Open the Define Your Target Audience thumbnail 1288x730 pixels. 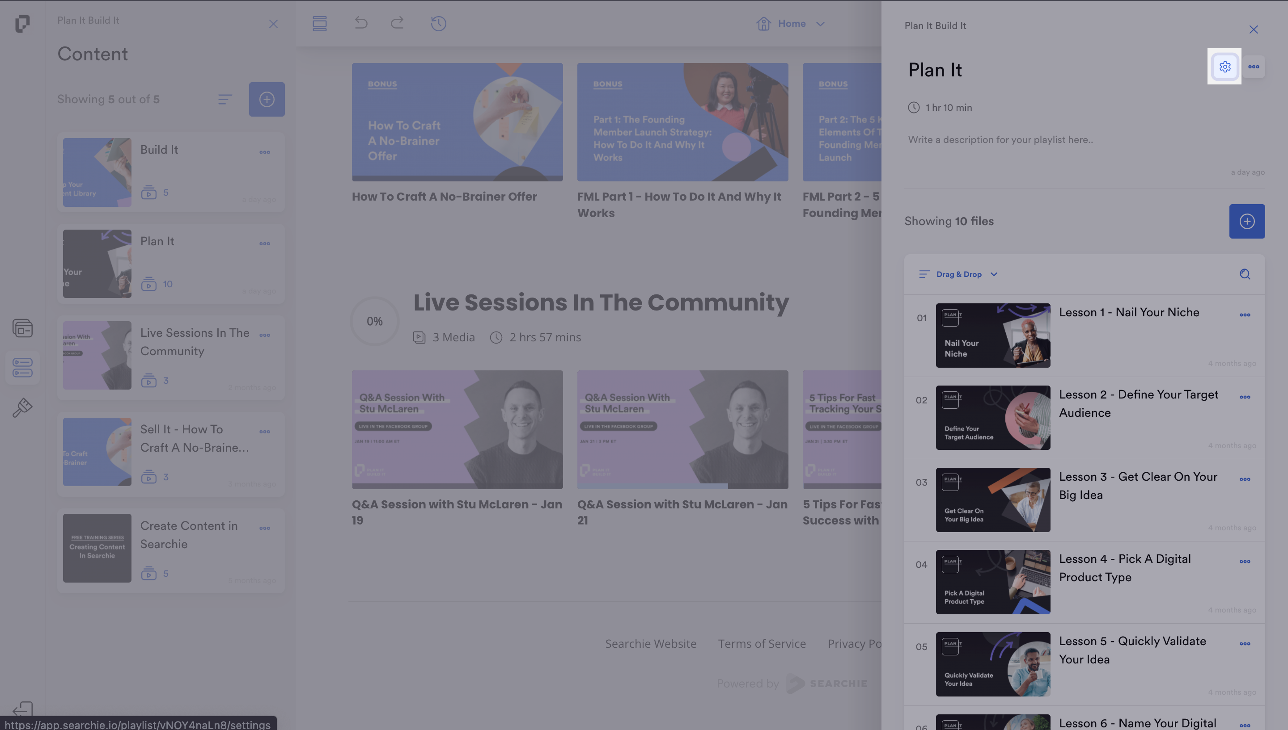coord(992,418)
